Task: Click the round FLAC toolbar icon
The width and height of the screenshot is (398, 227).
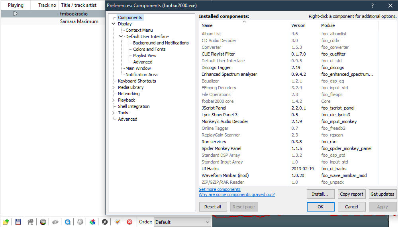Action: pos(43,222)
